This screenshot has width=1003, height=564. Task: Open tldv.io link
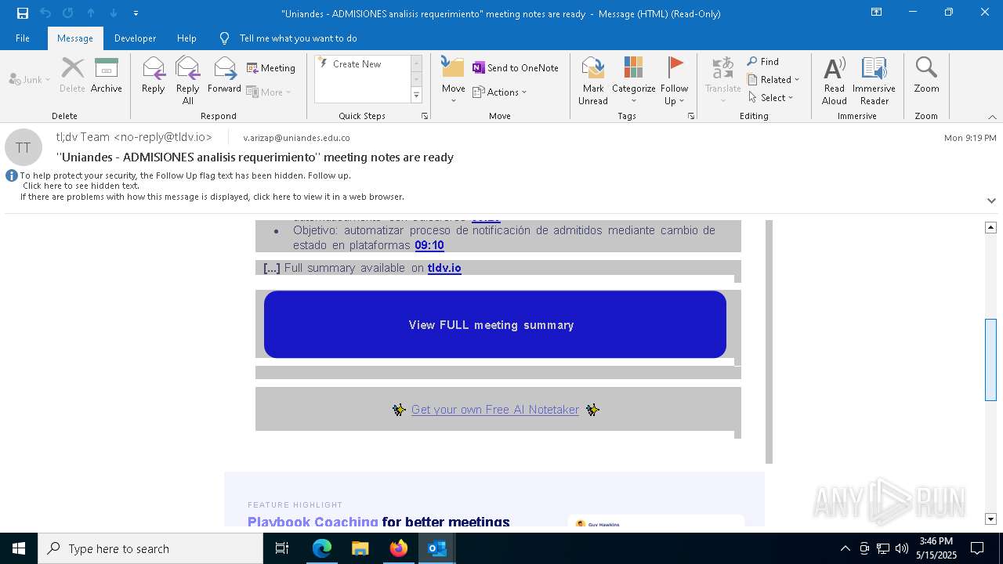click(x=444, y=268)
